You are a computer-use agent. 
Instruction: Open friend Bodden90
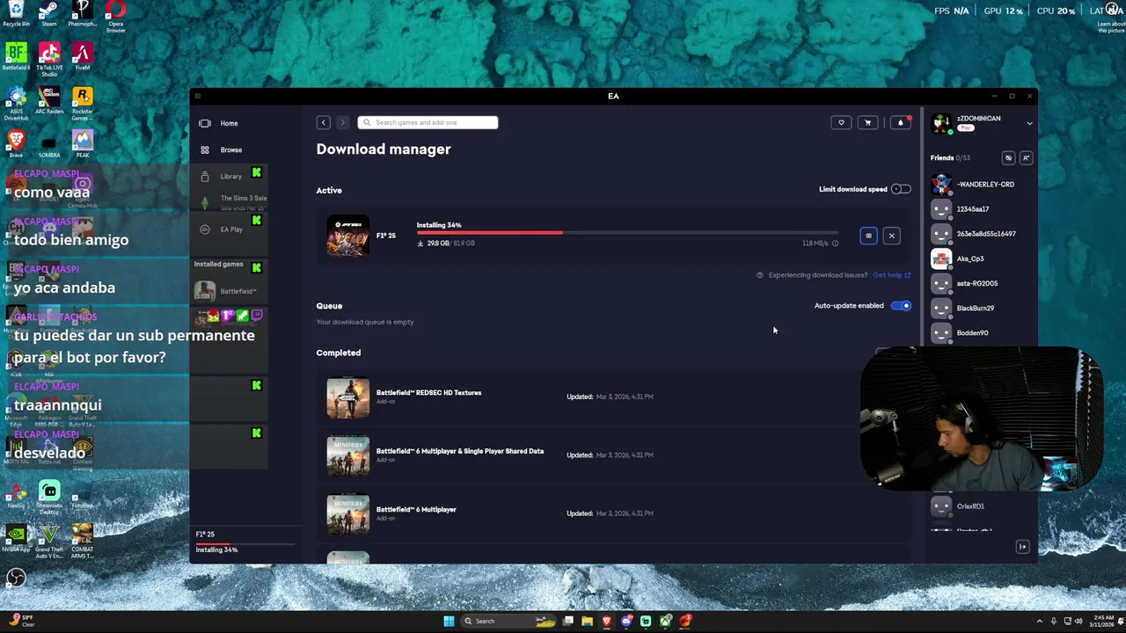click(982, 332)
